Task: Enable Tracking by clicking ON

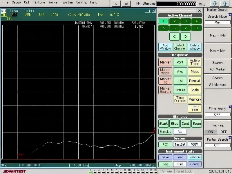Action: pyautogui.click(x=211, y=132)
